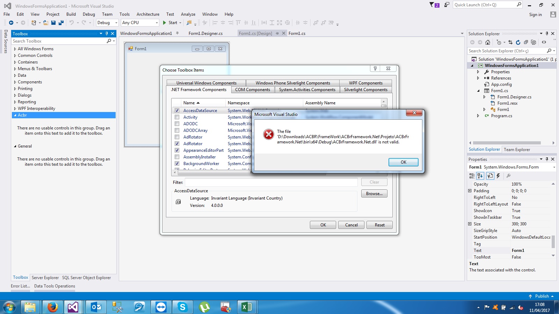Click Solution Explorer Refresh icon

[518, 42]
